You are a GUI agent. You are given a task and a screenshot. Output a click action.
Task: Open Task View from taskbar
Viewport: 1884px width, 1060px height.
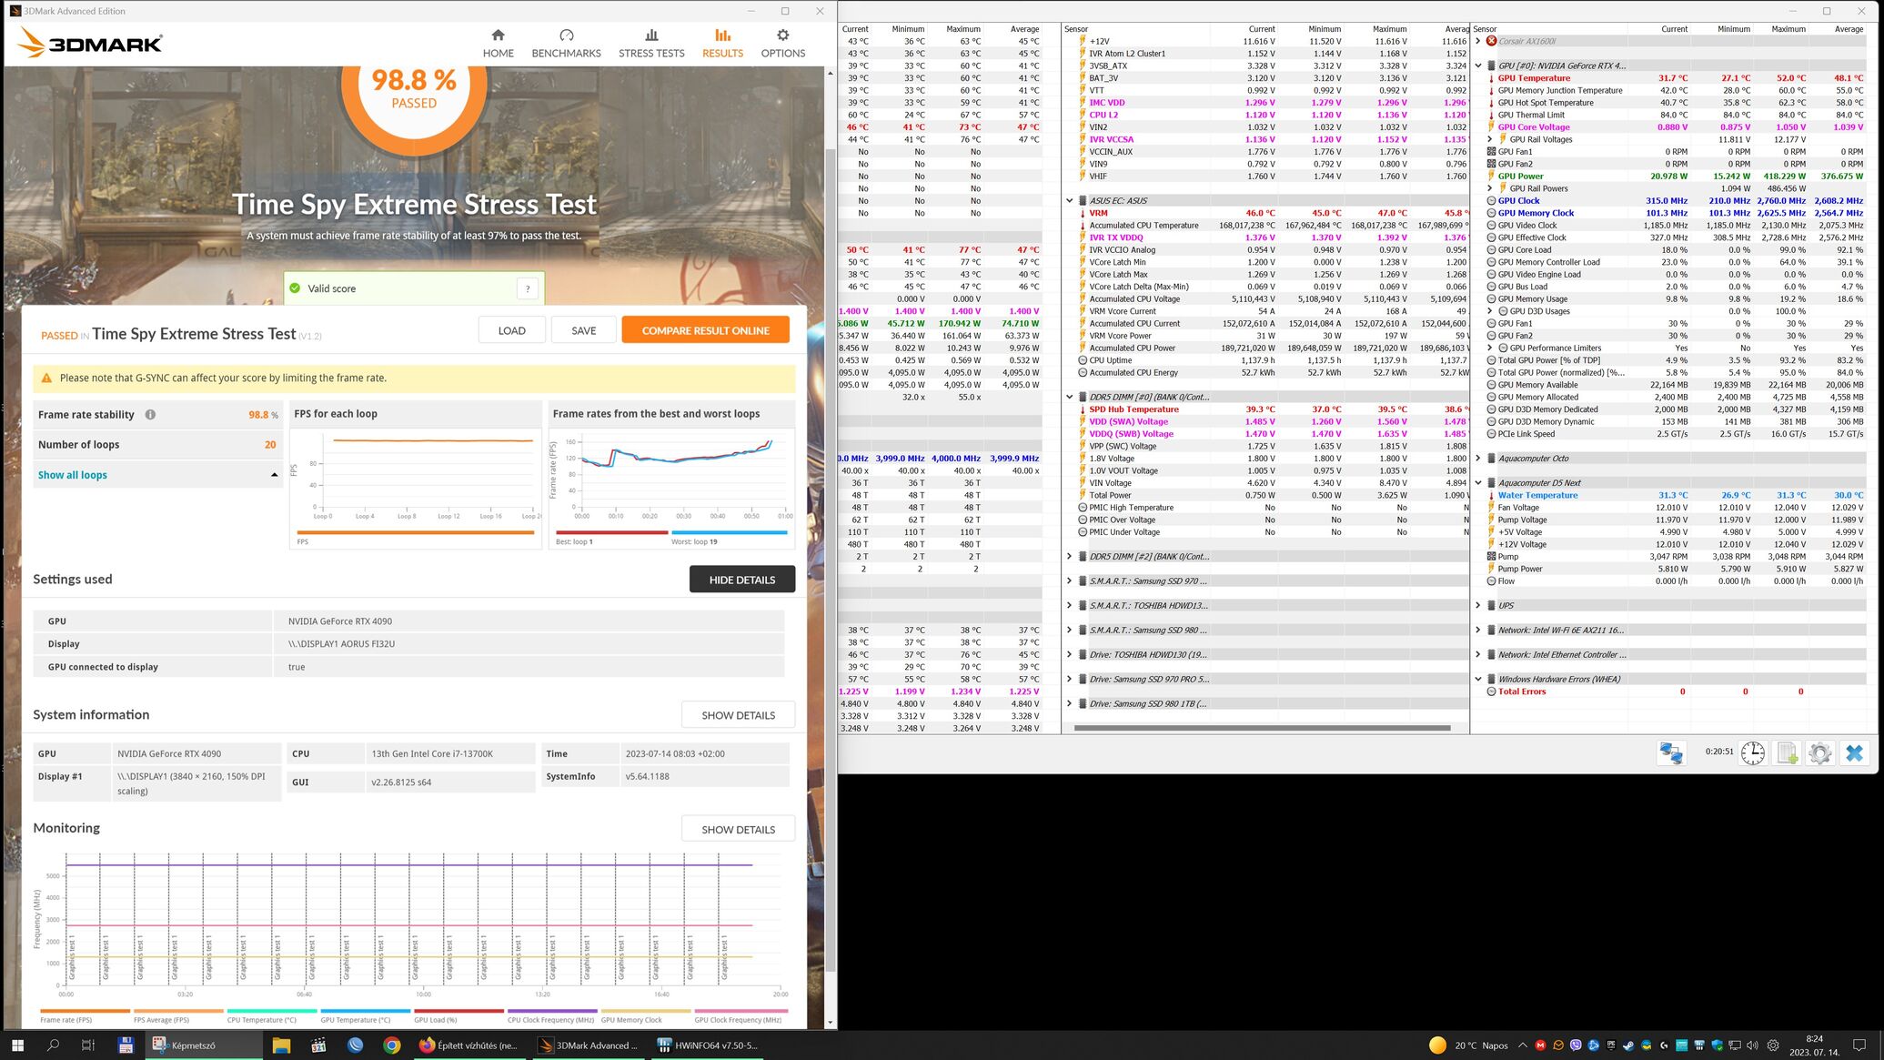tap(88, 1045)
